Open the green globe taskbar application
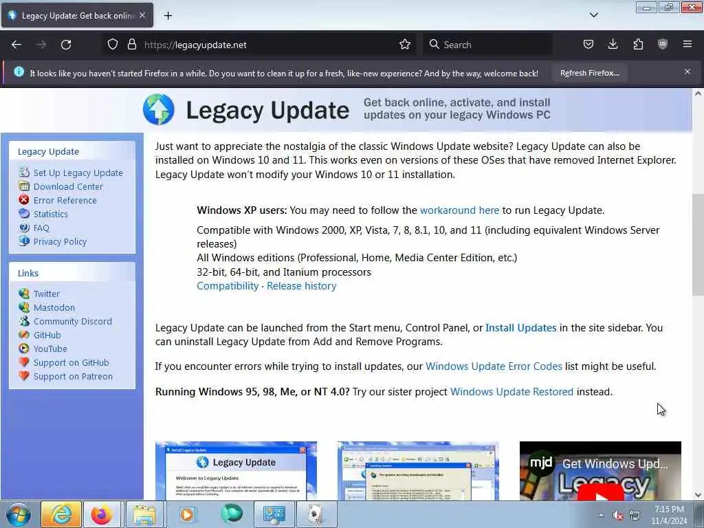This screenshot has width=704, height=528. point(232,514)
